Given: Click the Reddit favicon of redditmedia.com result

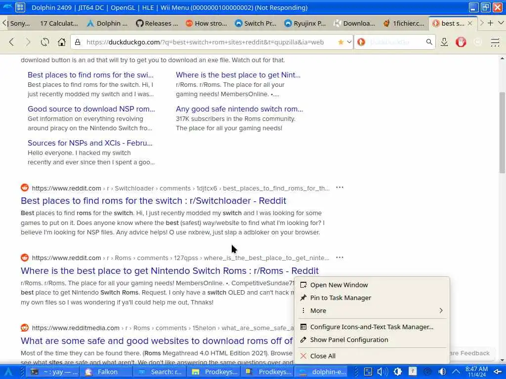Looking at the screenshot, I should click(x=25, y=328).
